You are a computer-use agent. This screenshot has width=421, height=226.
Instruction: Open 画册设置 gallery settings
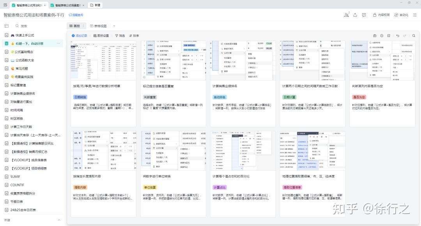(x=101, y=36)
